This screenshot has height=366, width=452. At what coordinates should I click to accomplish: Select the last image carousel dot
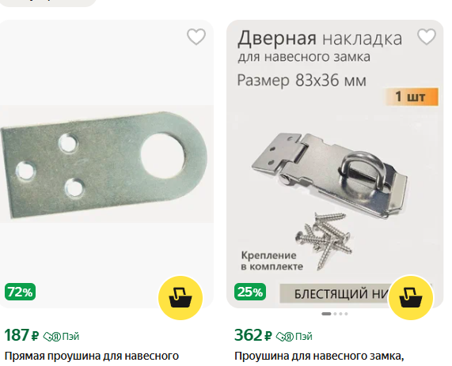(346, 314)
